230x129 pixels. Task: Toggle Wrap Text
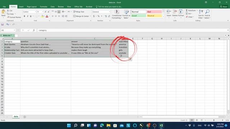(x=79, y=12)
